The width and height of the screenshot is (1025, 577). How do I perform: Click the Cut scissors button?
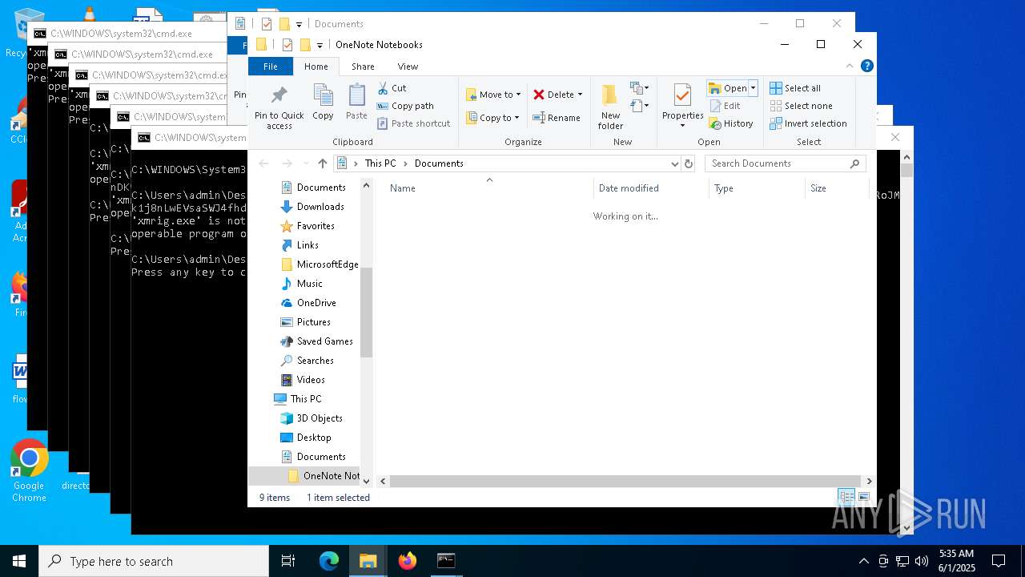coord(392,88)
